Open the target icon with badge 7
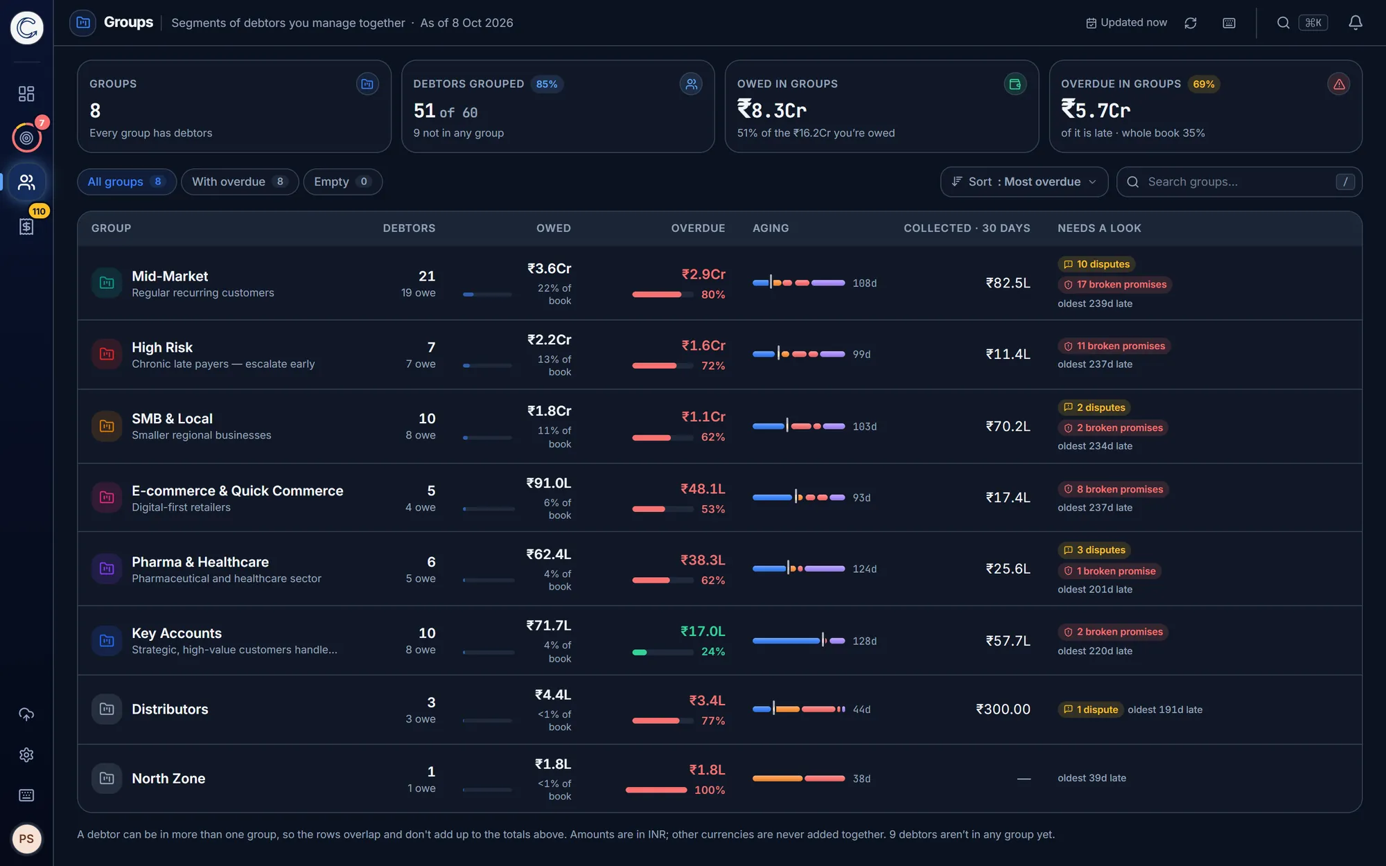The image size is (1386, 866). tap(26, 138)
